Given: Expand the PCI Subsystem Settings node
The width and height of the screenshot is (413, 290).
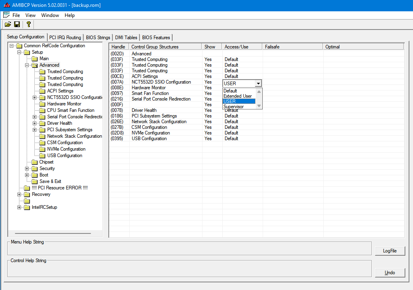Looking at the screenshot, I should coord(34,130).
